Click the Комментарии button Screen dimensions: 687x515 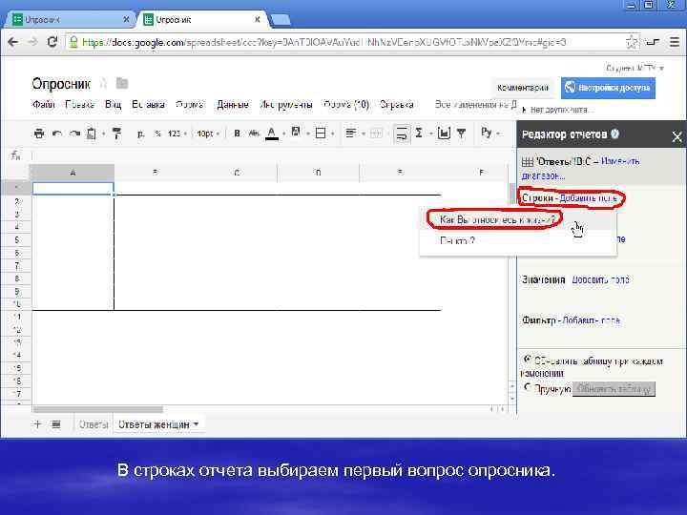(523, 88)
